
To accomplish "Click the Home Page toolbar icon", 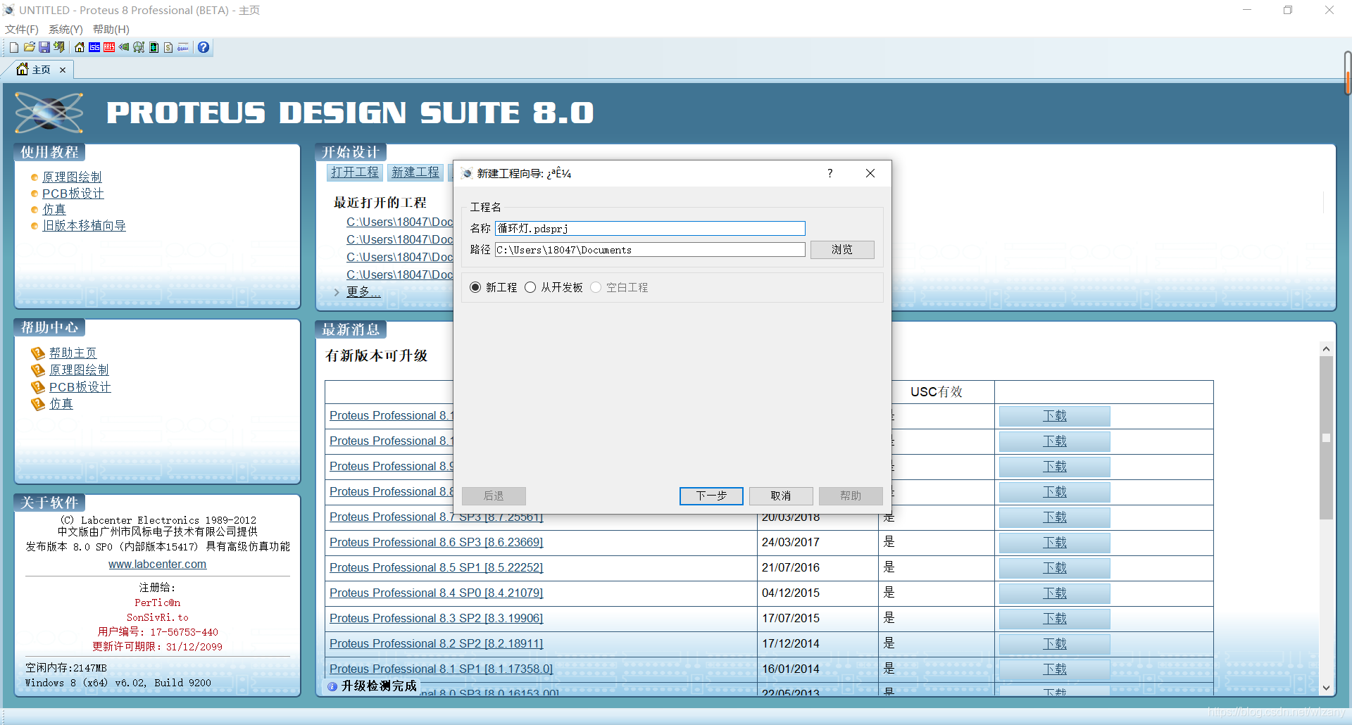I will [x=80, y=47].
